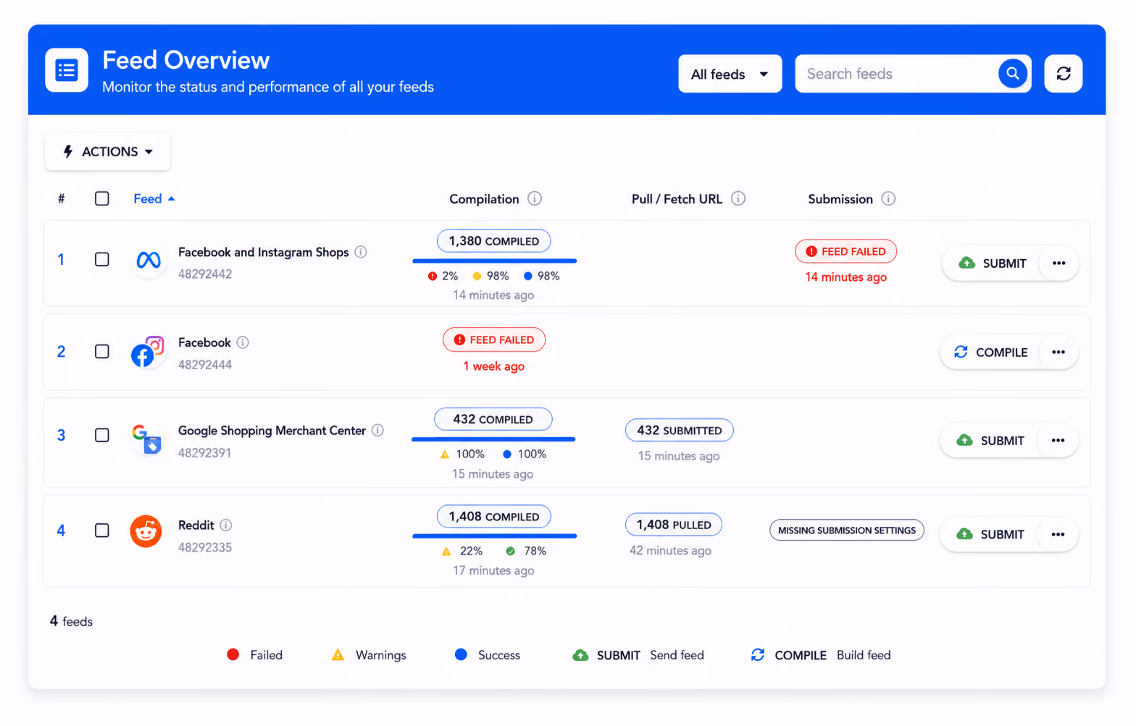Click the 1,380 COMPILED progress bar
The image size is (1136, 726).
click(x=494, y=261)
